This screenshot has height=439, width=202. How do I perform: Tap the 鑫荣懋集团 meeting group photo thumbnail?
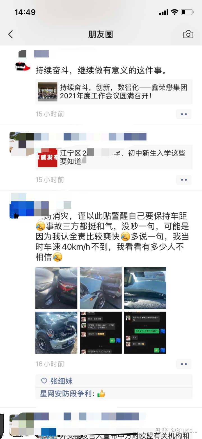47,92
